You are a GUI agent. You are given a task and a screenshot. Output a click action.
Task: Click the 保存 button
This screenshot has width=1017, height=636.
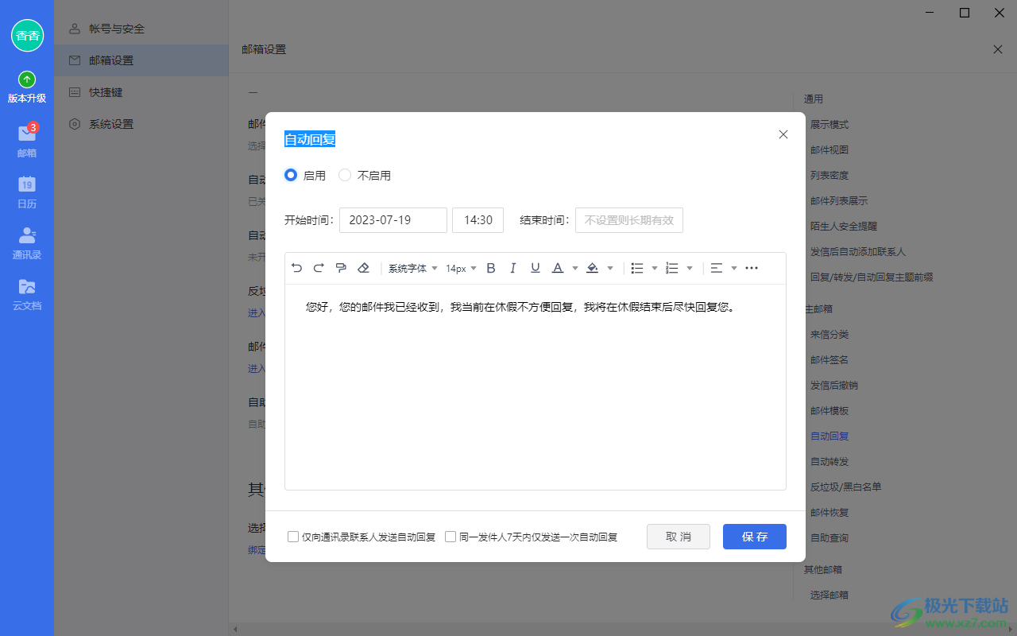point(755,537)
